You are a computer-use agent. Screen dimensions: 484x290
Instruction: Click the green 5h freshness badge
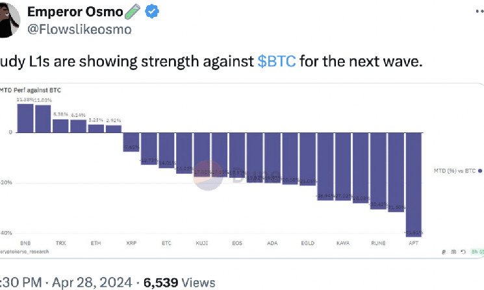click(476, 250)
